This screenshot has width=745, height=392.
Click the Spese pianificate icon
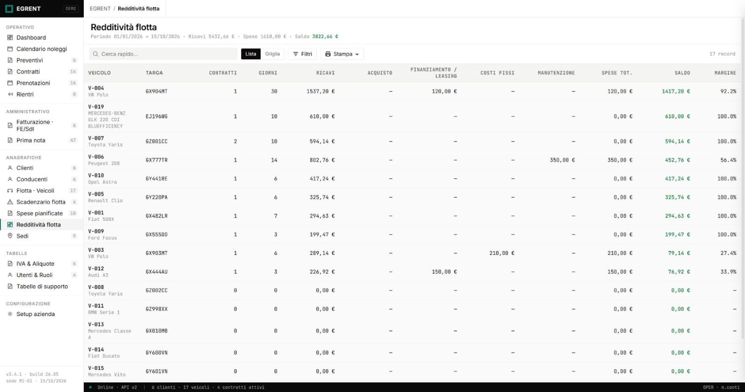pyautogui.click(x=10, y=213)
